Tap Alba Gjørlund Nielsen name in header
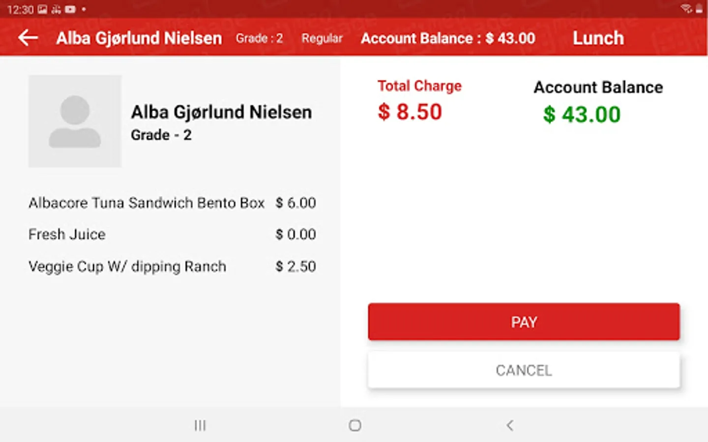This screenshot has width=708, height=442. tap(139, 38)
